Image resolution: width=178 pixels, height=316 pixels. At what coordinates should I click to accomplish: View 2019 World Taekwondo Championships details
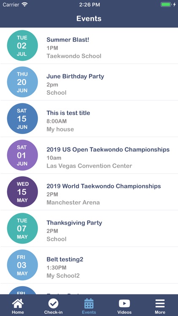coord(89,192)
